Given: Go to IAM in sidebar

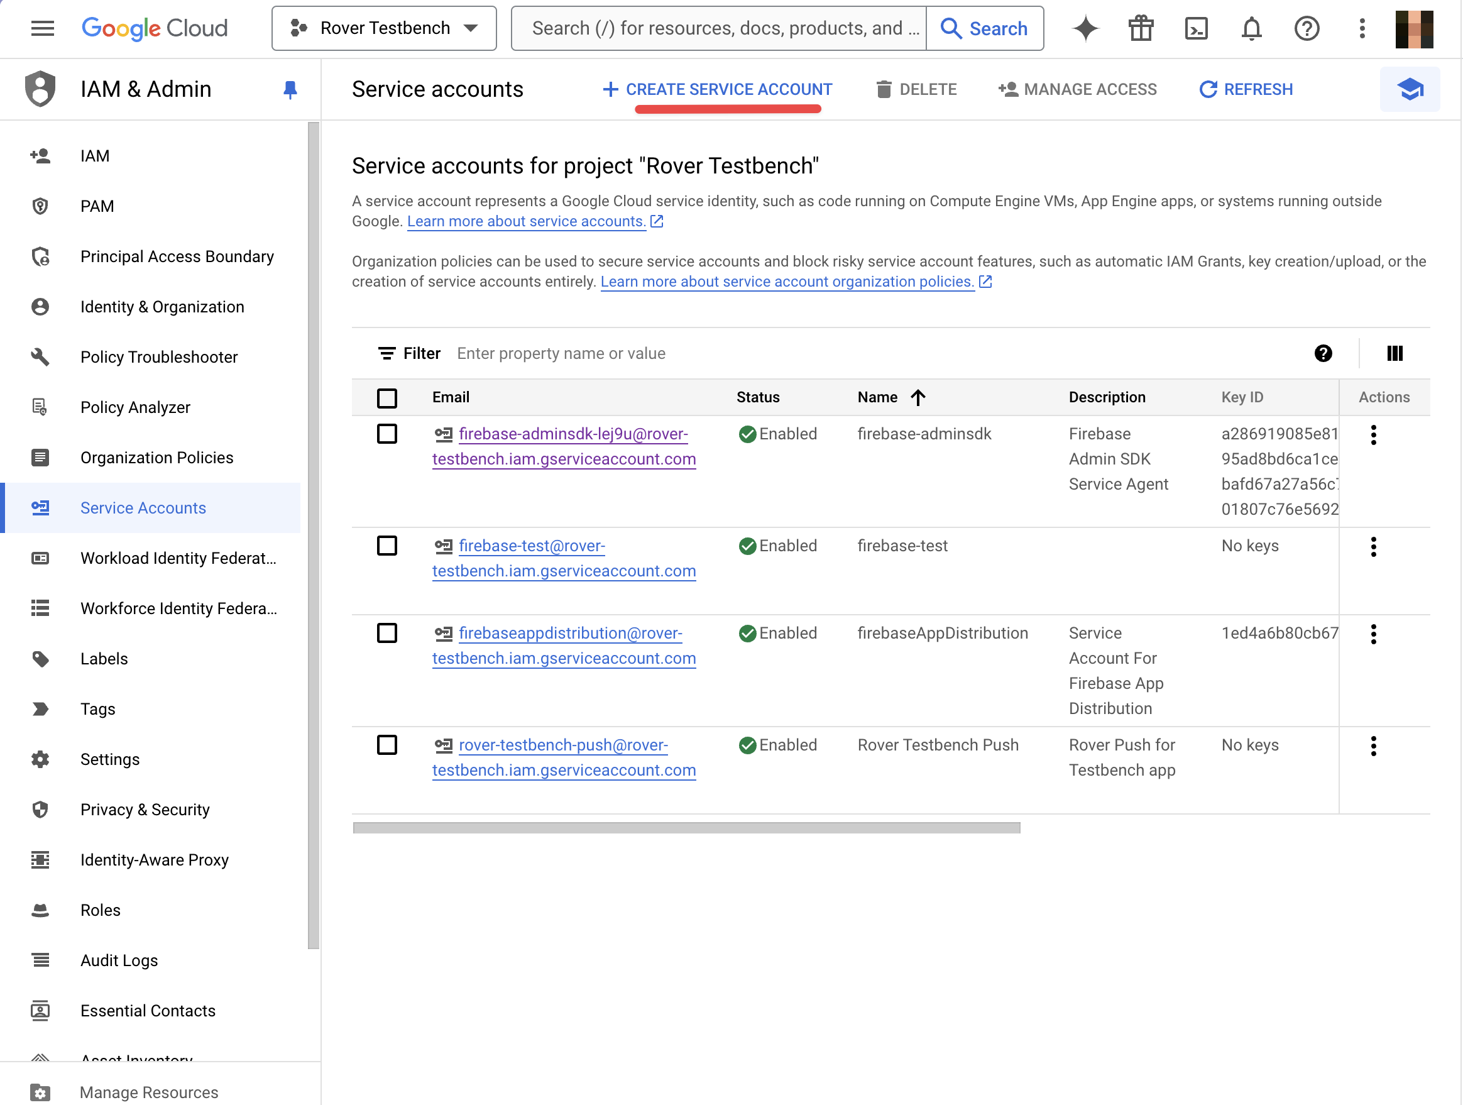Looking at the screenshot, I should tap(151, 156).
